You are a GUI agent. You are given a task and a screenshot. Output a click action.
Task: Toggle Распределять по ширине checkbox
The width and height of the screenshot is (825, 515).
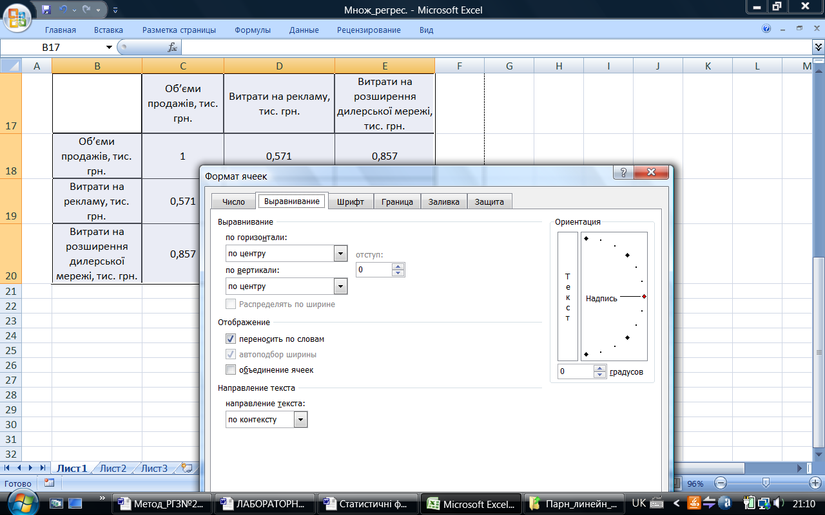(231, 304)
